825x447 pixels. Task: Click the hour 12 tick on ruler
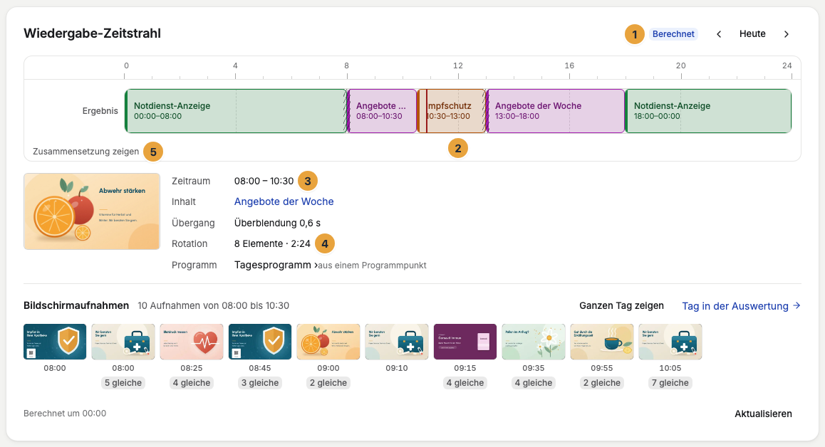[x=458, y=65]
